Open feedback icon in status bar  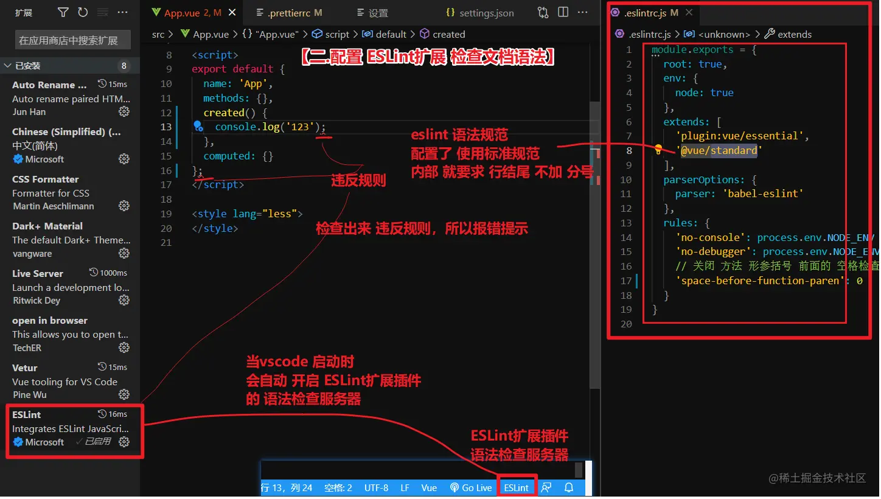click(x=546, y=487)
